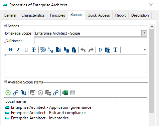Switch to the General tab

pyautogui.click(x=10, y=15)
